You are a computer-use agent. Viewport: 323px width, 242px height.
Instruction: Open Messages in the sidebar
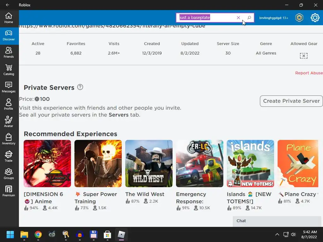click(x=9, y=87)
